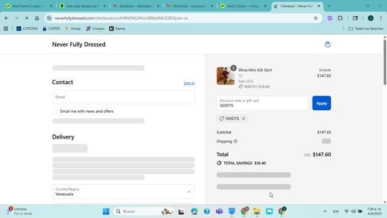Image resolution: width=387 pixels, height=218 pixels.
Task: Open File Explorer from taskbar
Action: pyautogui.click(x=256, y=211)
